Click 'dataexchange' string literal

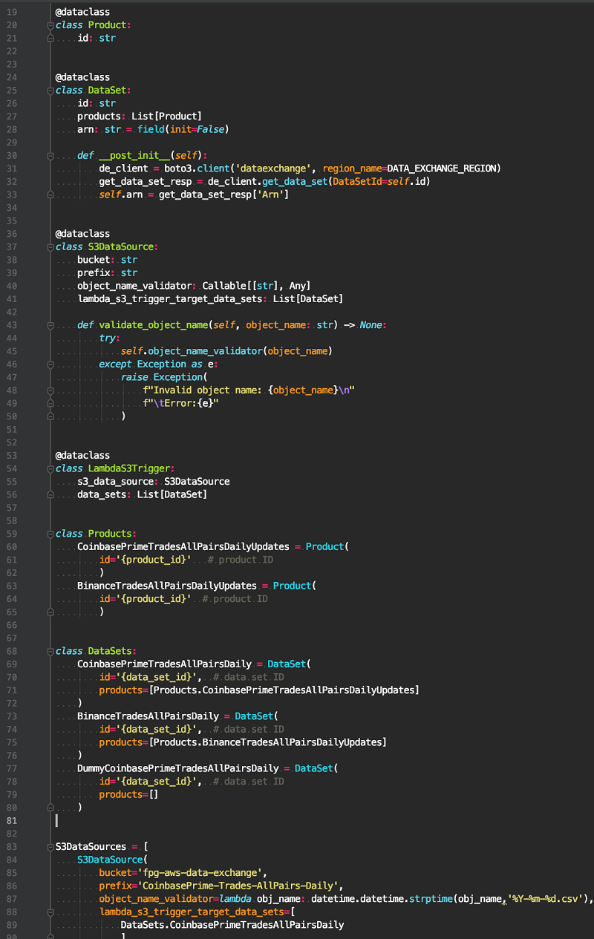(272, 169)
